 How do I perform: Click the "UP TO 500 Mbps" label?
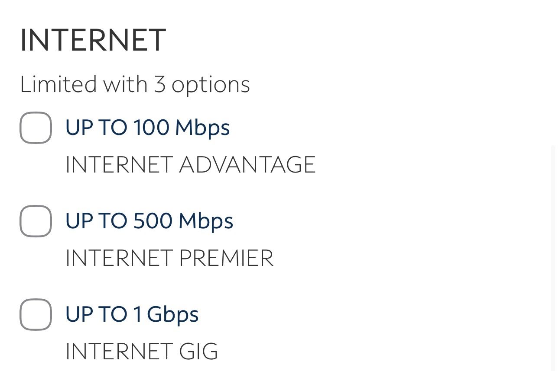(x=149, y=221)
